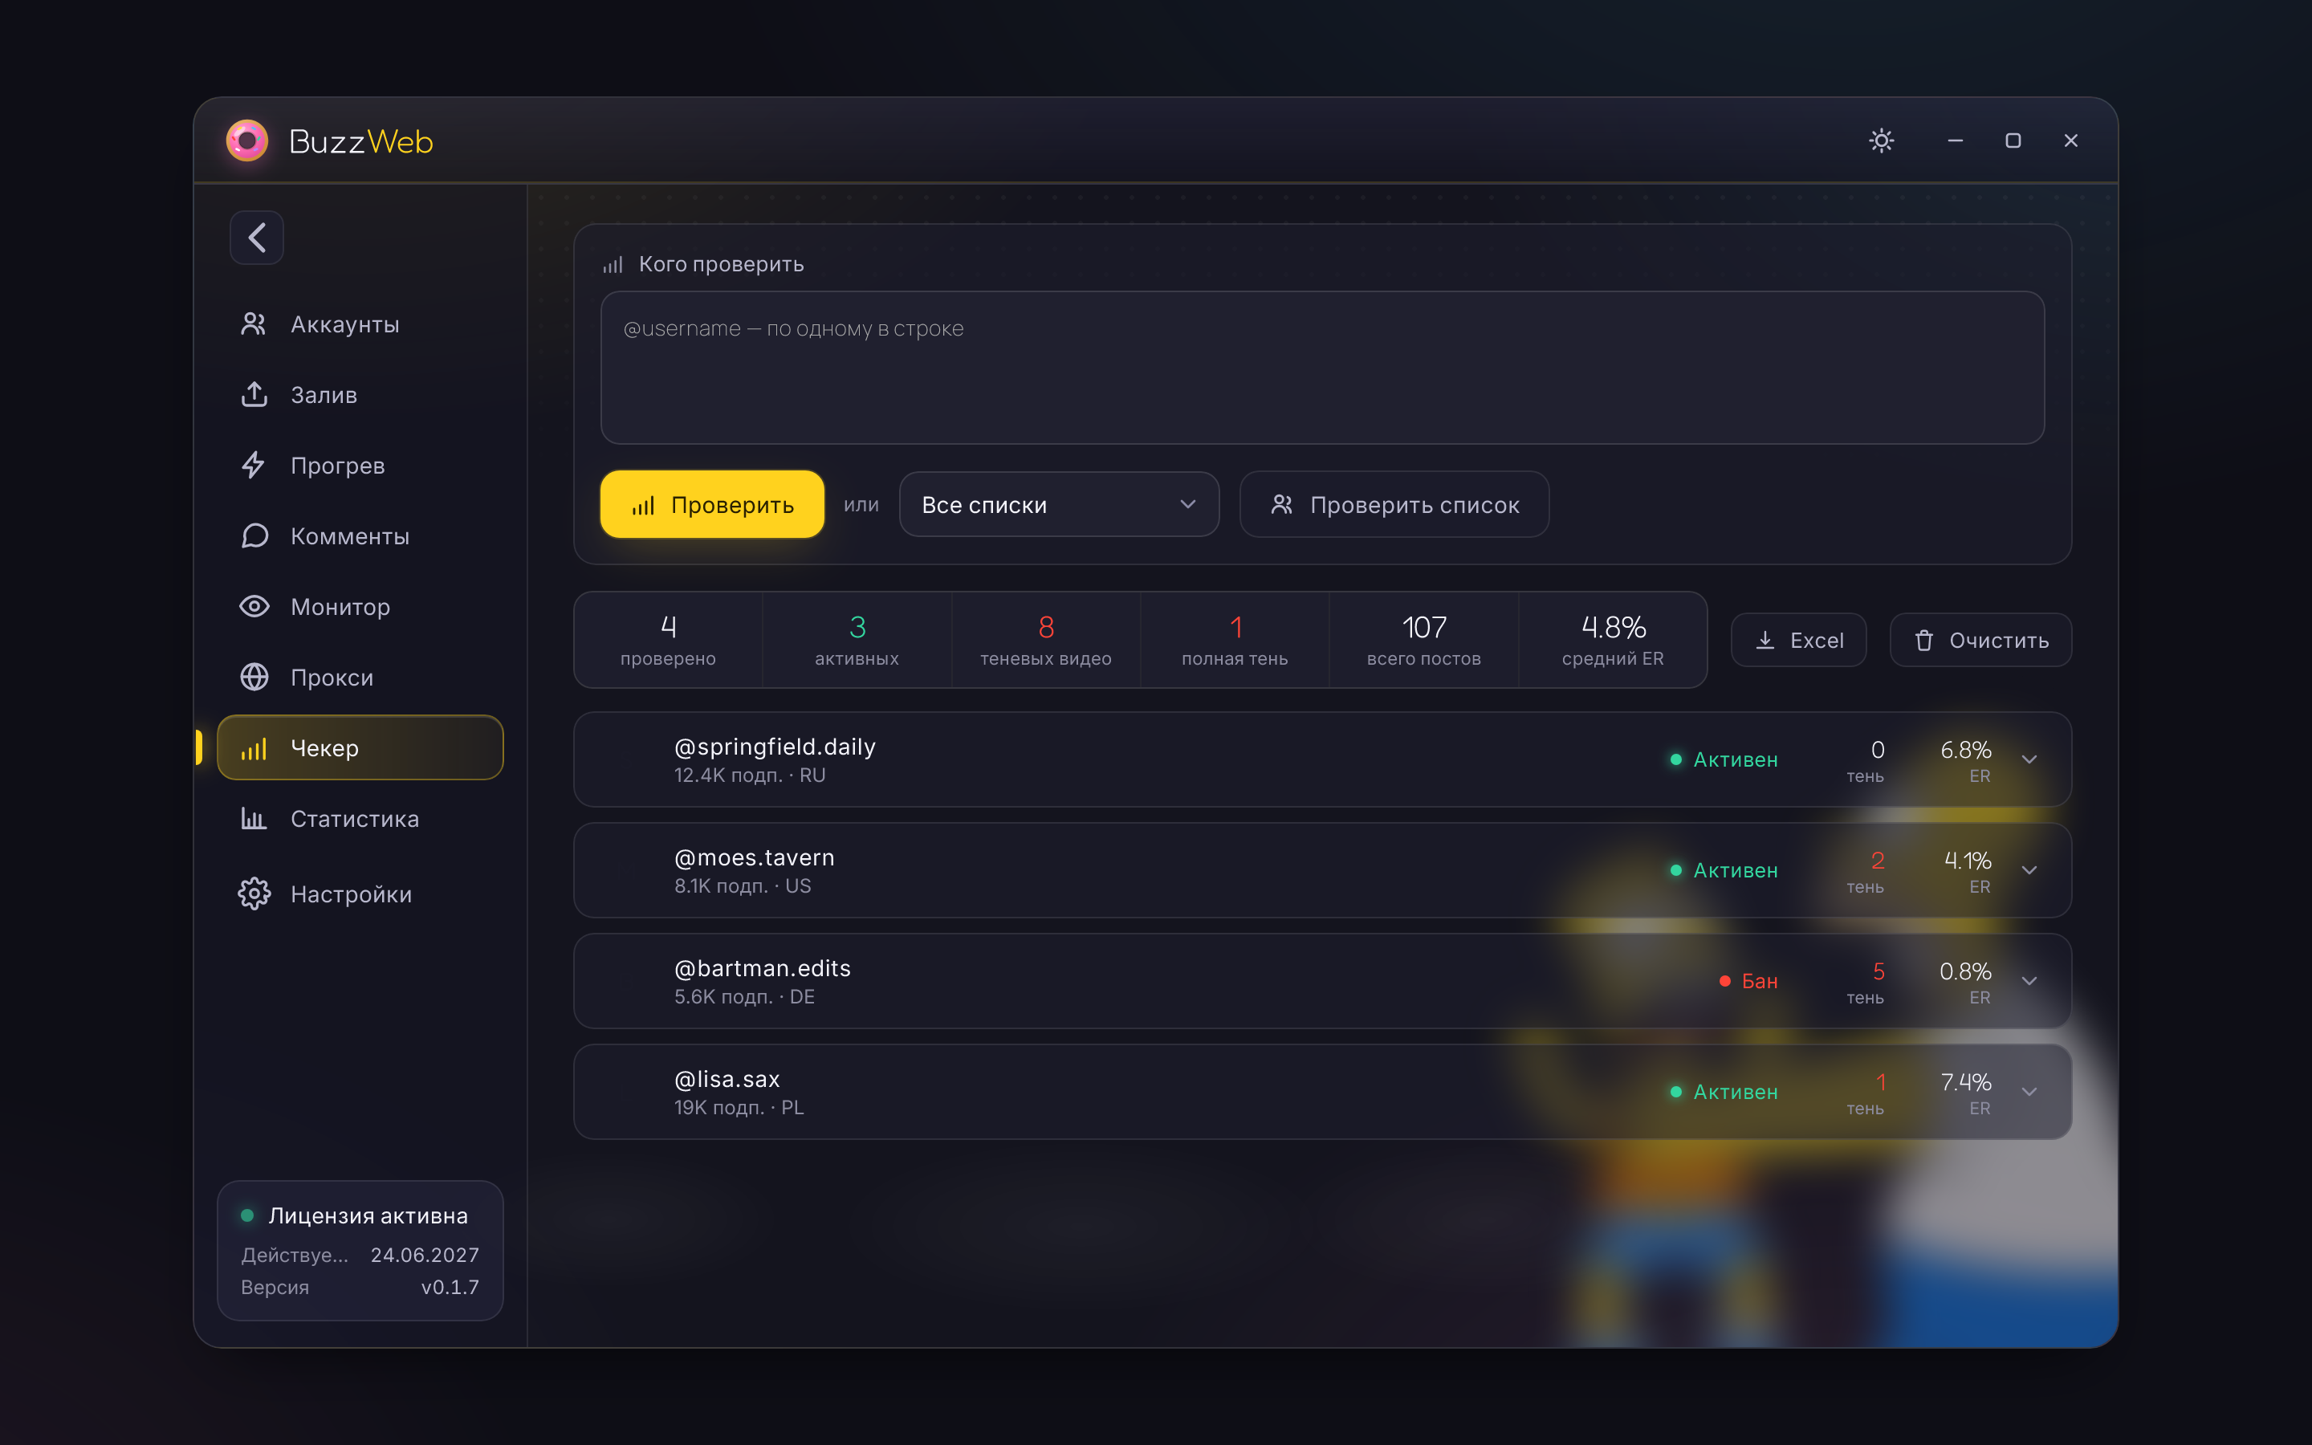Click the Залив upload icon

click(253, 395)
